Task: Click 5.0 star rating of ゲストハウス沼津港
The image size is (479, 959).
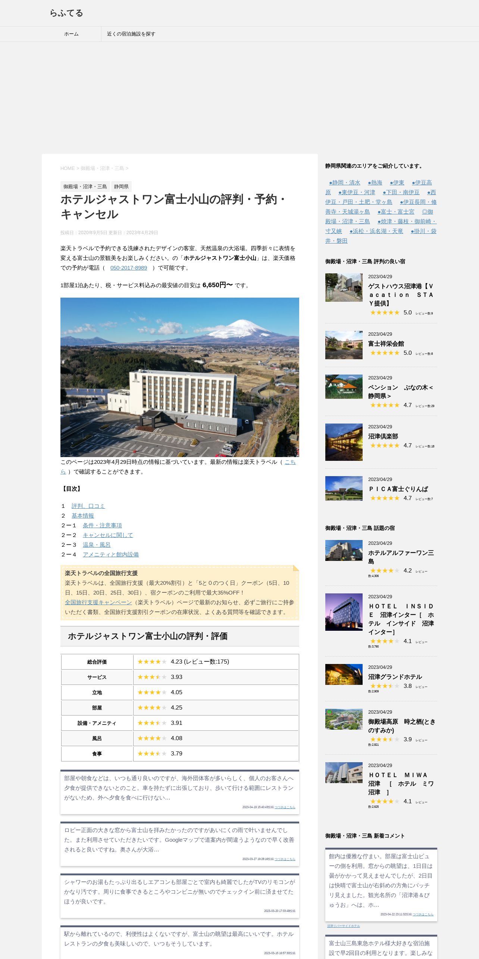Action: 385,313
